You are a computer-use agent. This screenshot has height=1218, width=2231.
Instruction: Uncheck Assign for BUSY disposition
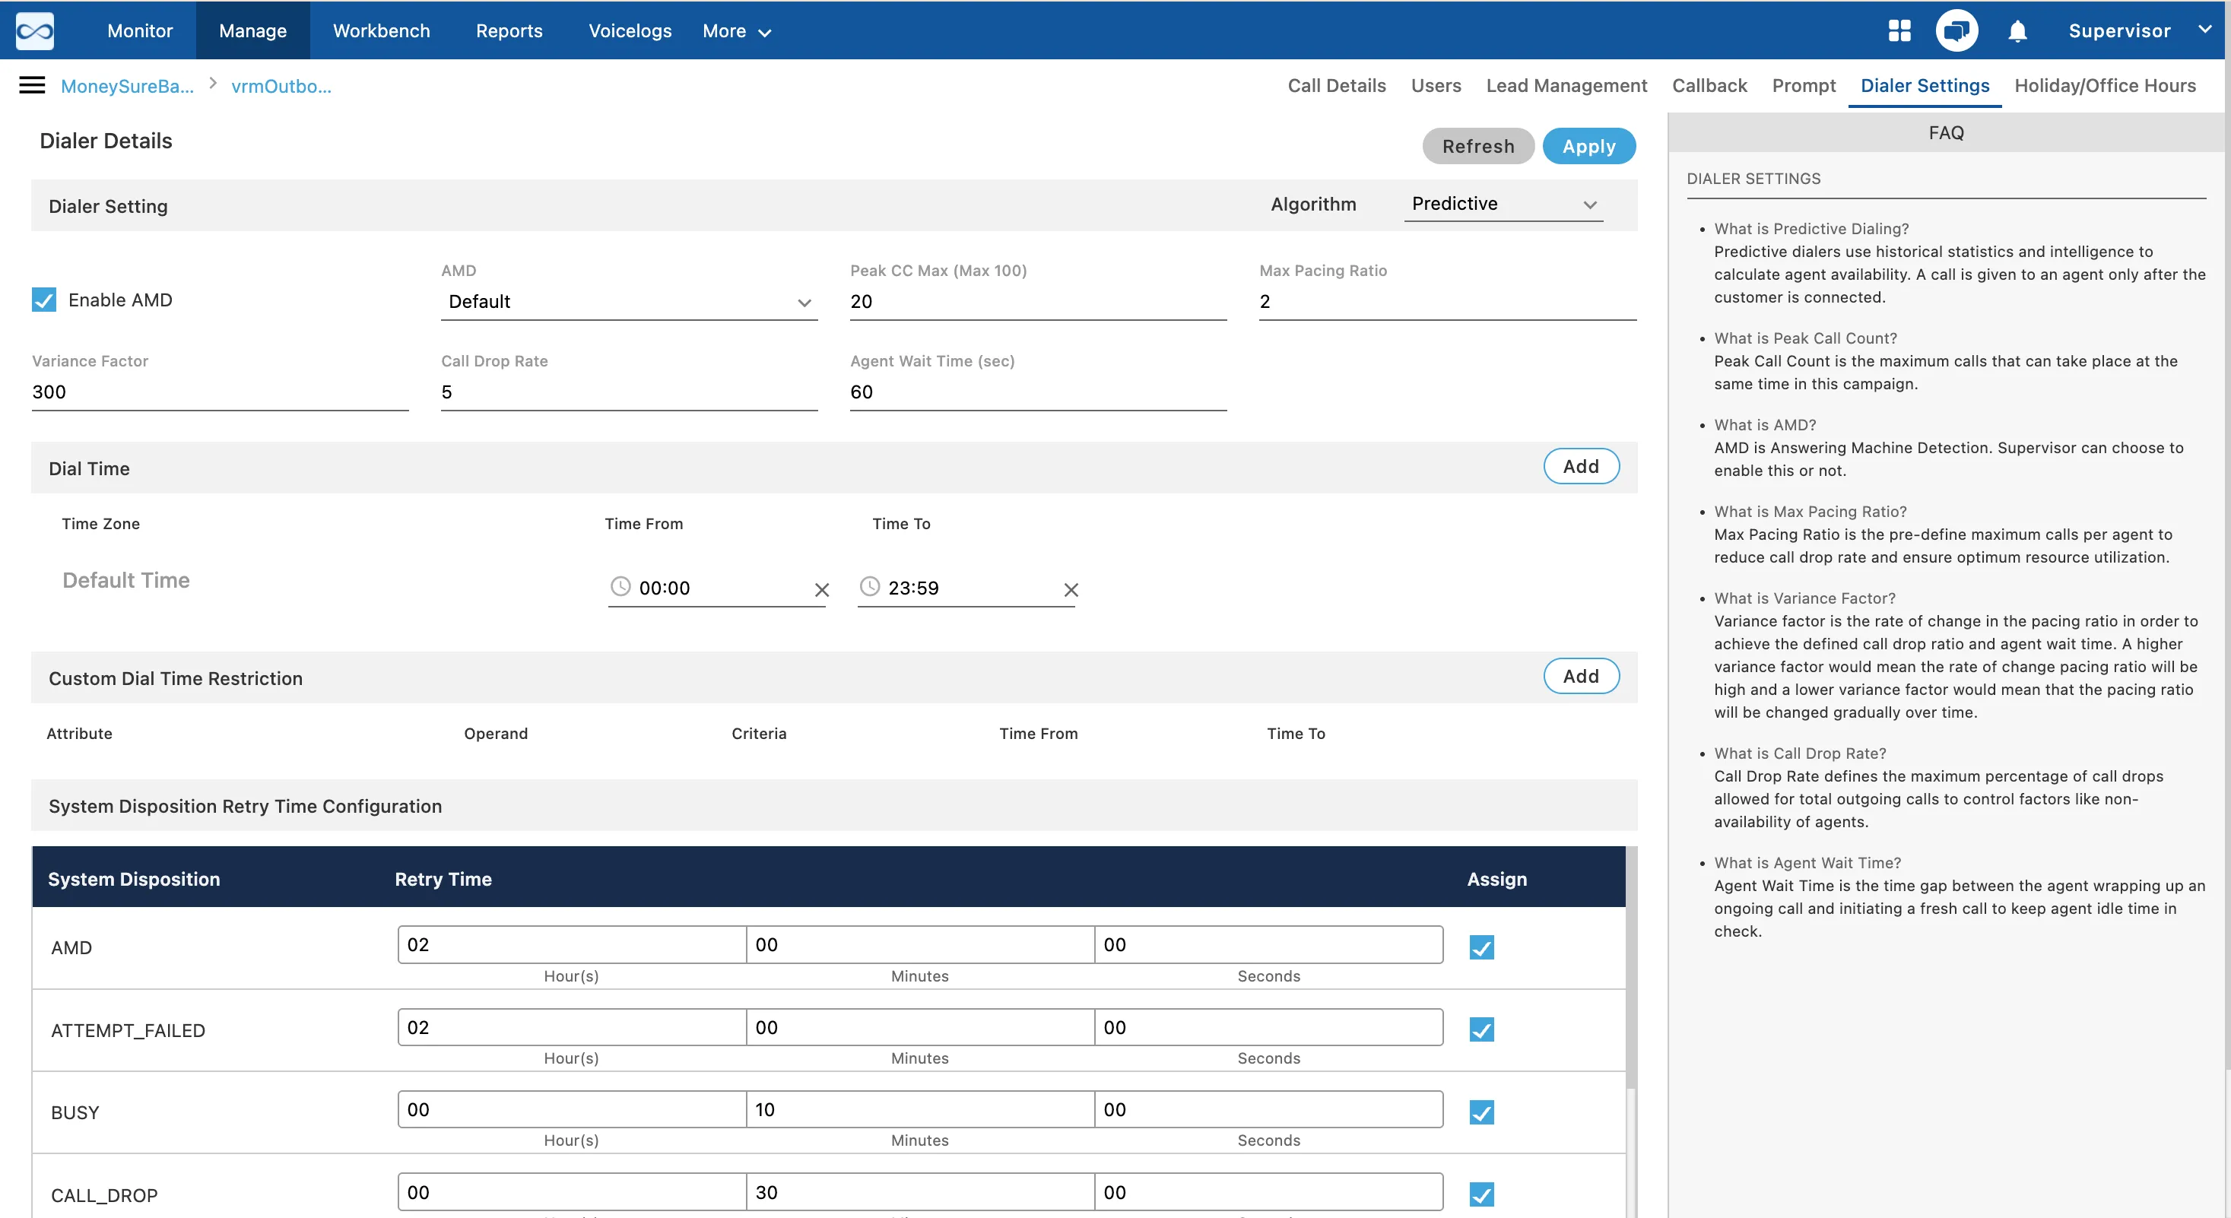1482,1112
